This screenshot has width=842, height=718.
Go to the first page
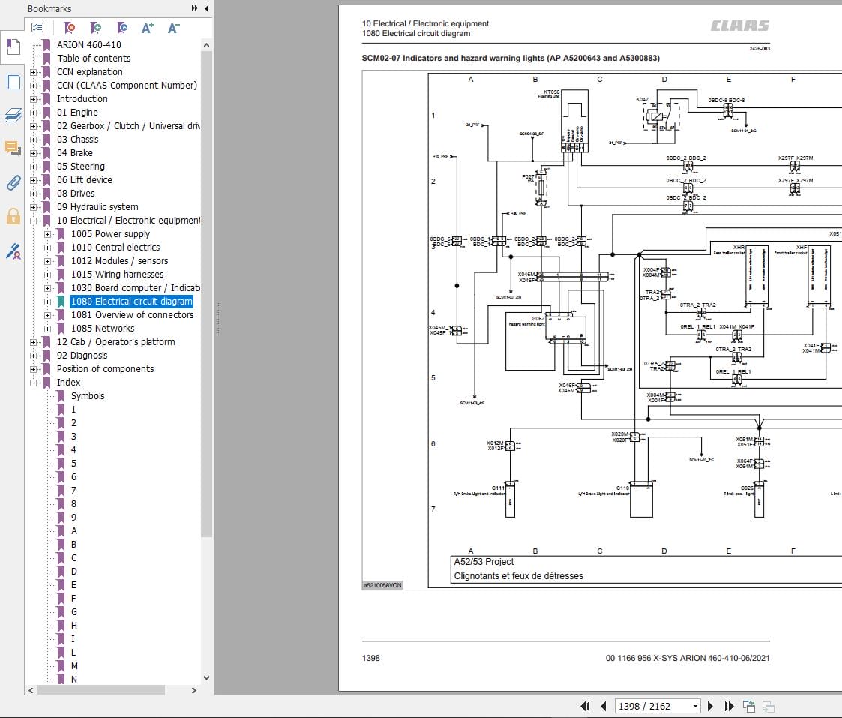click(586, 706)
